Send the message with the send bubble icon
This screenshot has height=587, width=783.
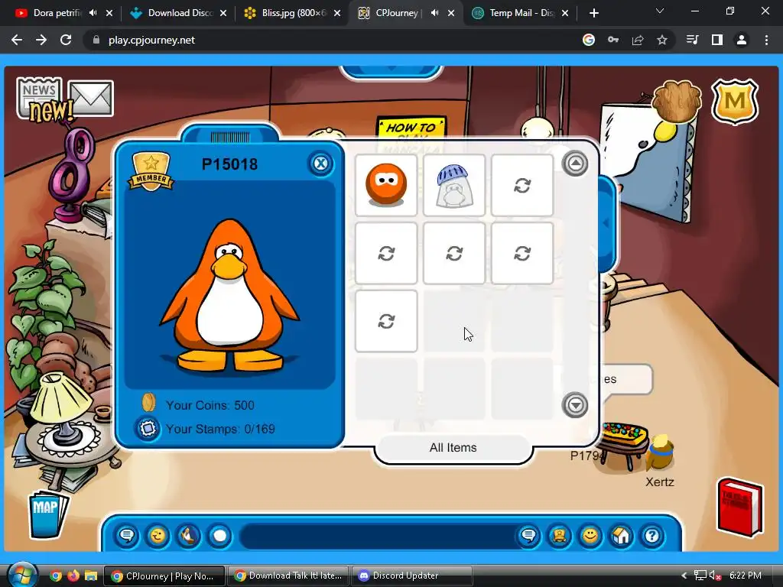point(528,536)
